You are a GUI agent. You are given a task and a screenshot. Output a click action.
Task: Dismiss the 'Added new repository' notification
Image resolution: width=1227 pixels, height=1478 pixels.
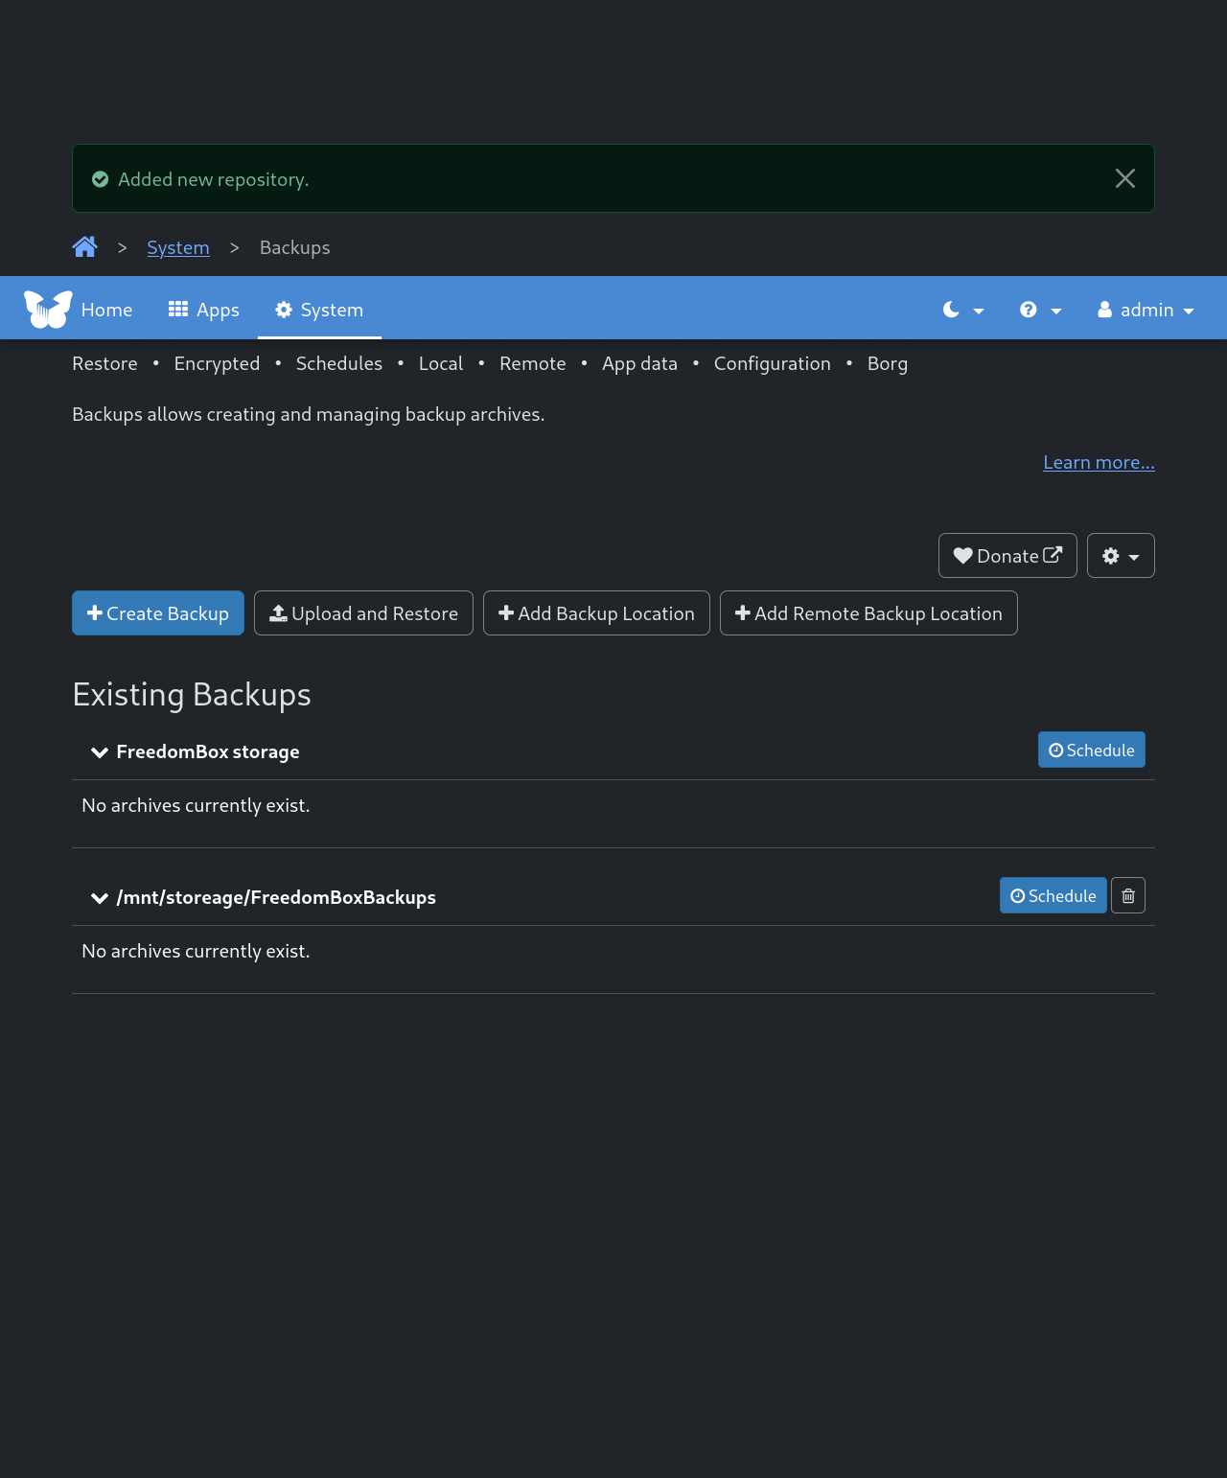(1124, 178)
